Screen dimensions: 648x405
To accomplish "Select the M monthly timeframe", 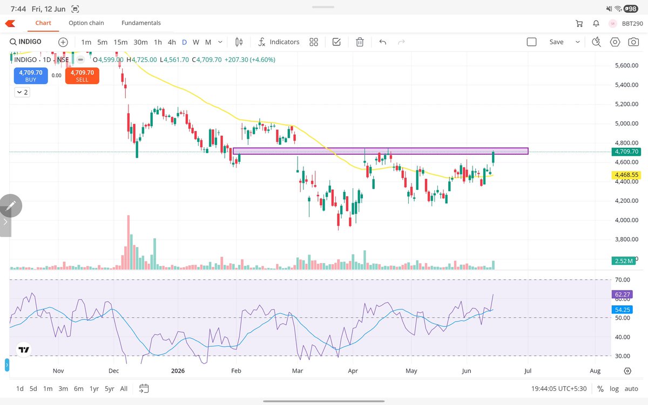I will tap(208, 42).
